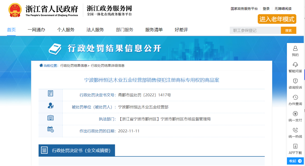Open 办件查询 clock icon
The image size is (305, 166).
pyautogui.click(x=295, y=97)
